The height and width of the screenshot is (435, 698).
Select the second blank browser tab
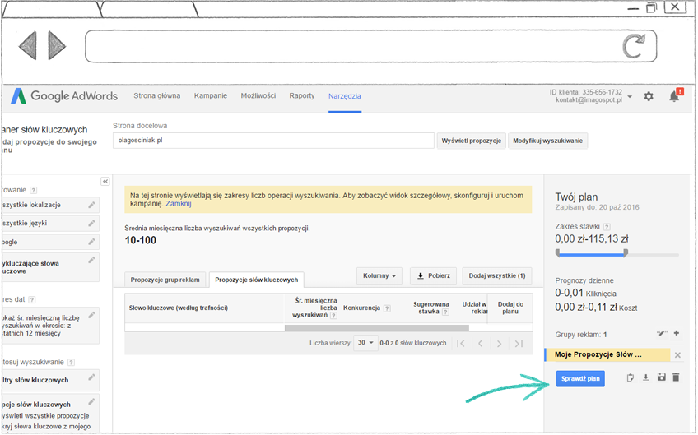148,9
